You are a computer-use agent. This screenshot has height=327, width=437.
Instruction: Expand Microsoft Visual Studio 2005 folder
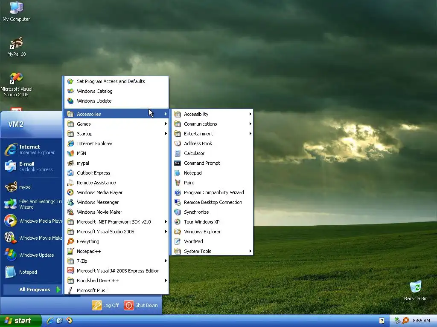(117, 232)
